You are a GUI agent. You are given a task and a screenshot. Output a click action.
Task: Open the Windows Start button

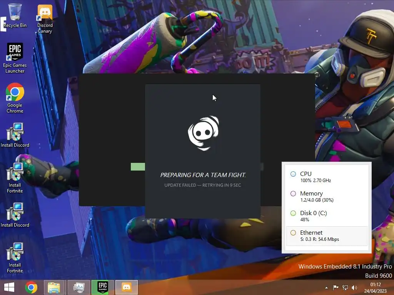tap(9, 287)
